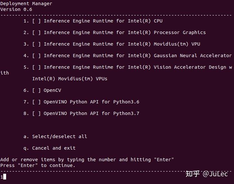Screen dimensions: 234x184
Task: Toggle checkbox for Gaussian Neural Accelerator
Action: (x=36, y=56)
